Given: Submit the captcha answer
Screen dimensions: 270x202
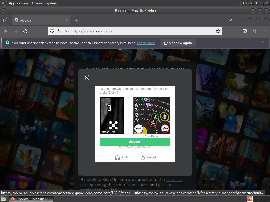Looking at the screenshot, I should 135,142.
